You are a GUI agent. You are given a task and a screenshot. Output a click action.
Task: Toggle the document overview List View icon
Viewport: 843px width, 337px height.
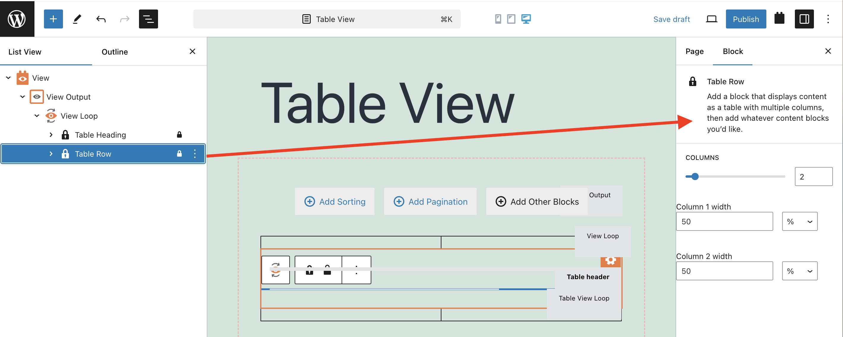tap(148, 19)
